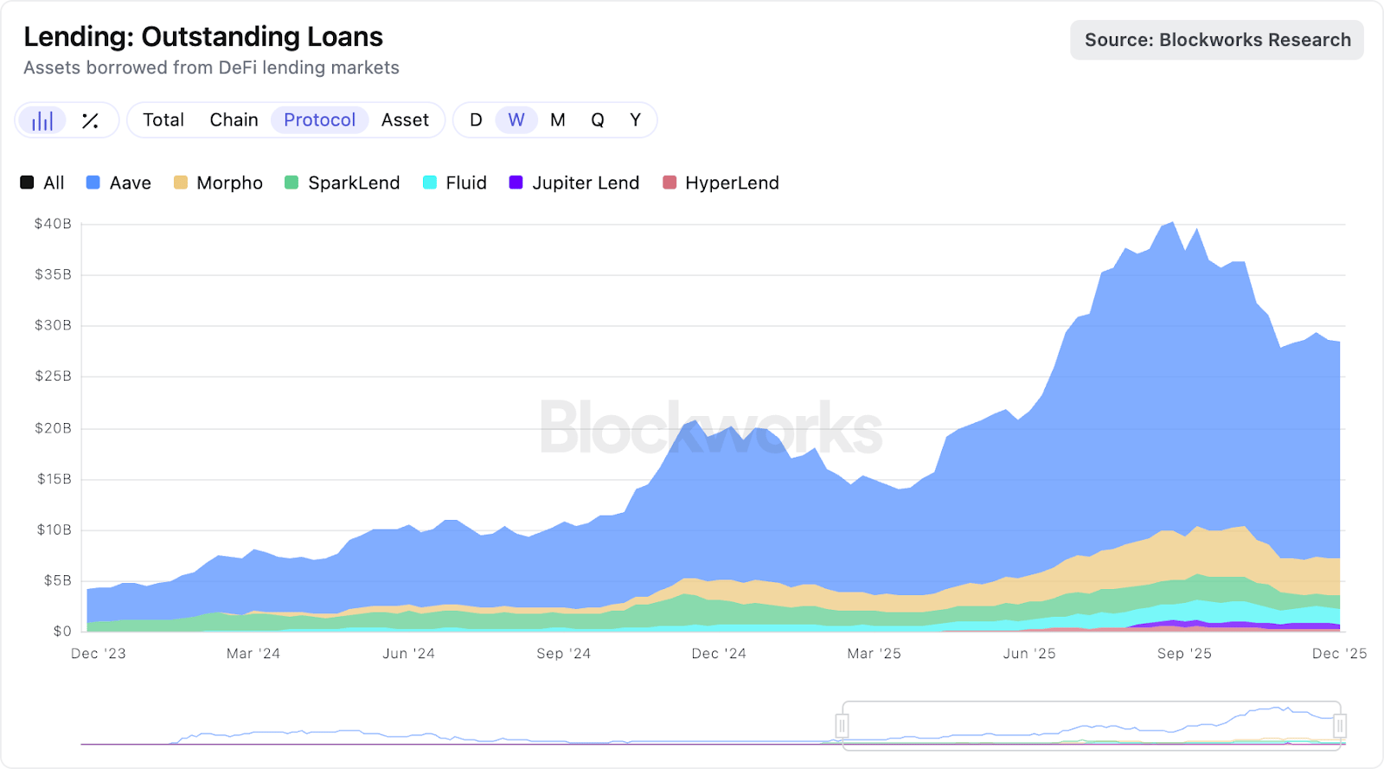This screenshot has height=769, width=1384.
Task: Select the Total breakdown tab
Action: click(163, 120)
